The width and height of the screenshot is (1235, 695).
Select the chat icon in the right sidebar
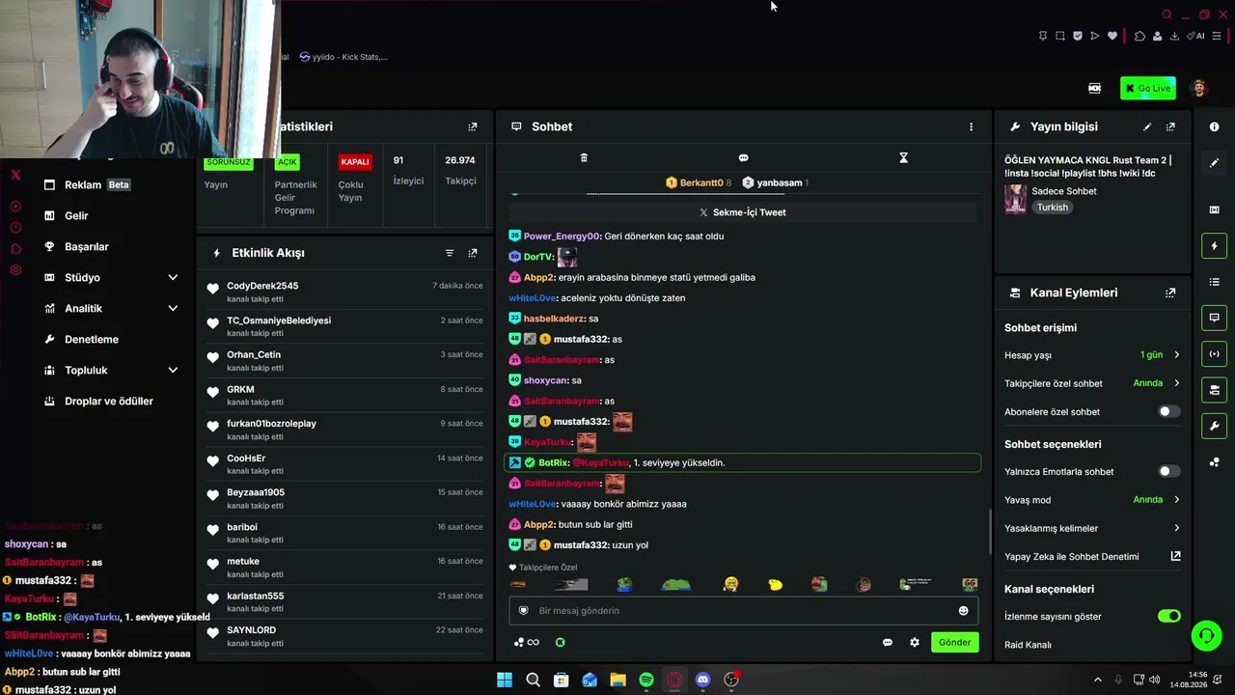(x=1214, y=318)
